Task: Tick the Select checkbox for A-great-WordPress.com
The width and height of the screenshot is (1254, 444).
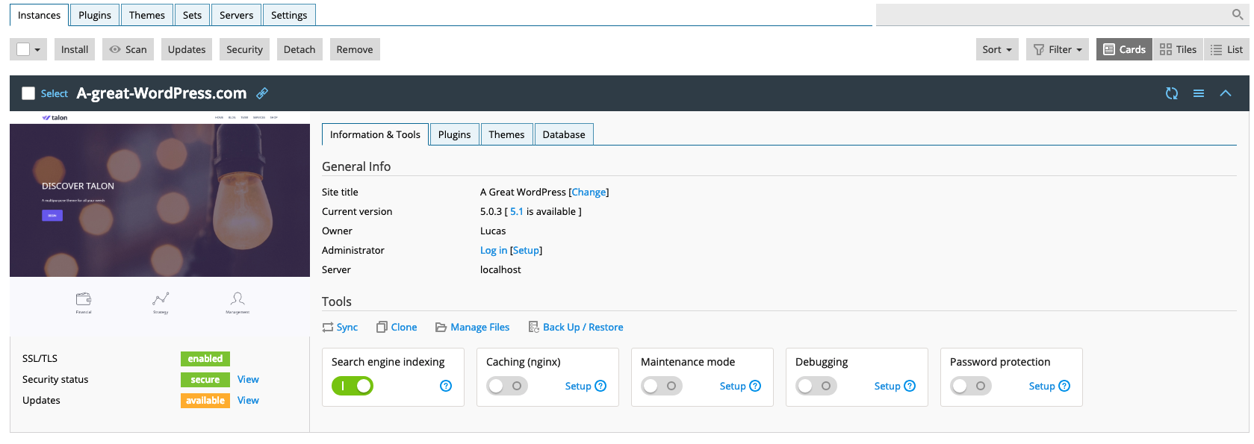Action: point(28,93)
